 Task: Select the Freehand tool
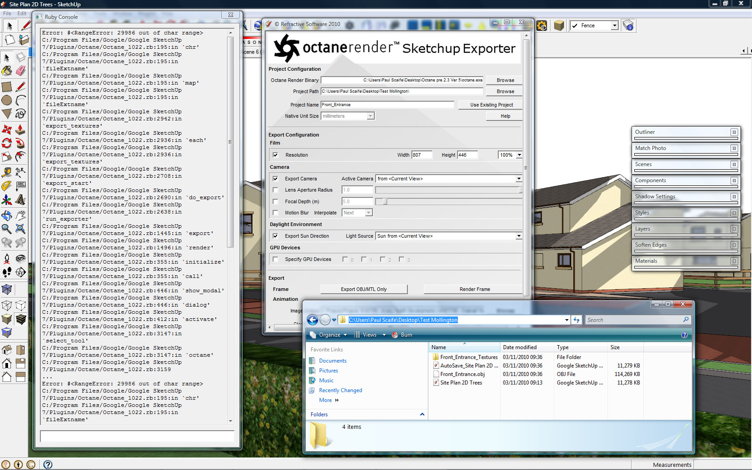click(x=21, y=114)
